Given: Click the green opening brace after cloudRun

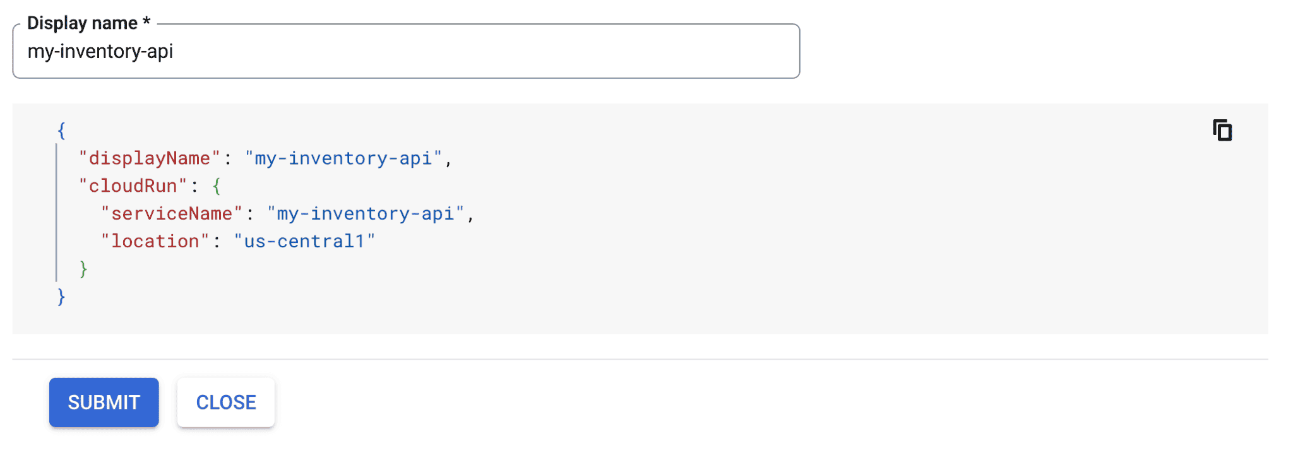Looking at the screenshot, I should [217, 186].
